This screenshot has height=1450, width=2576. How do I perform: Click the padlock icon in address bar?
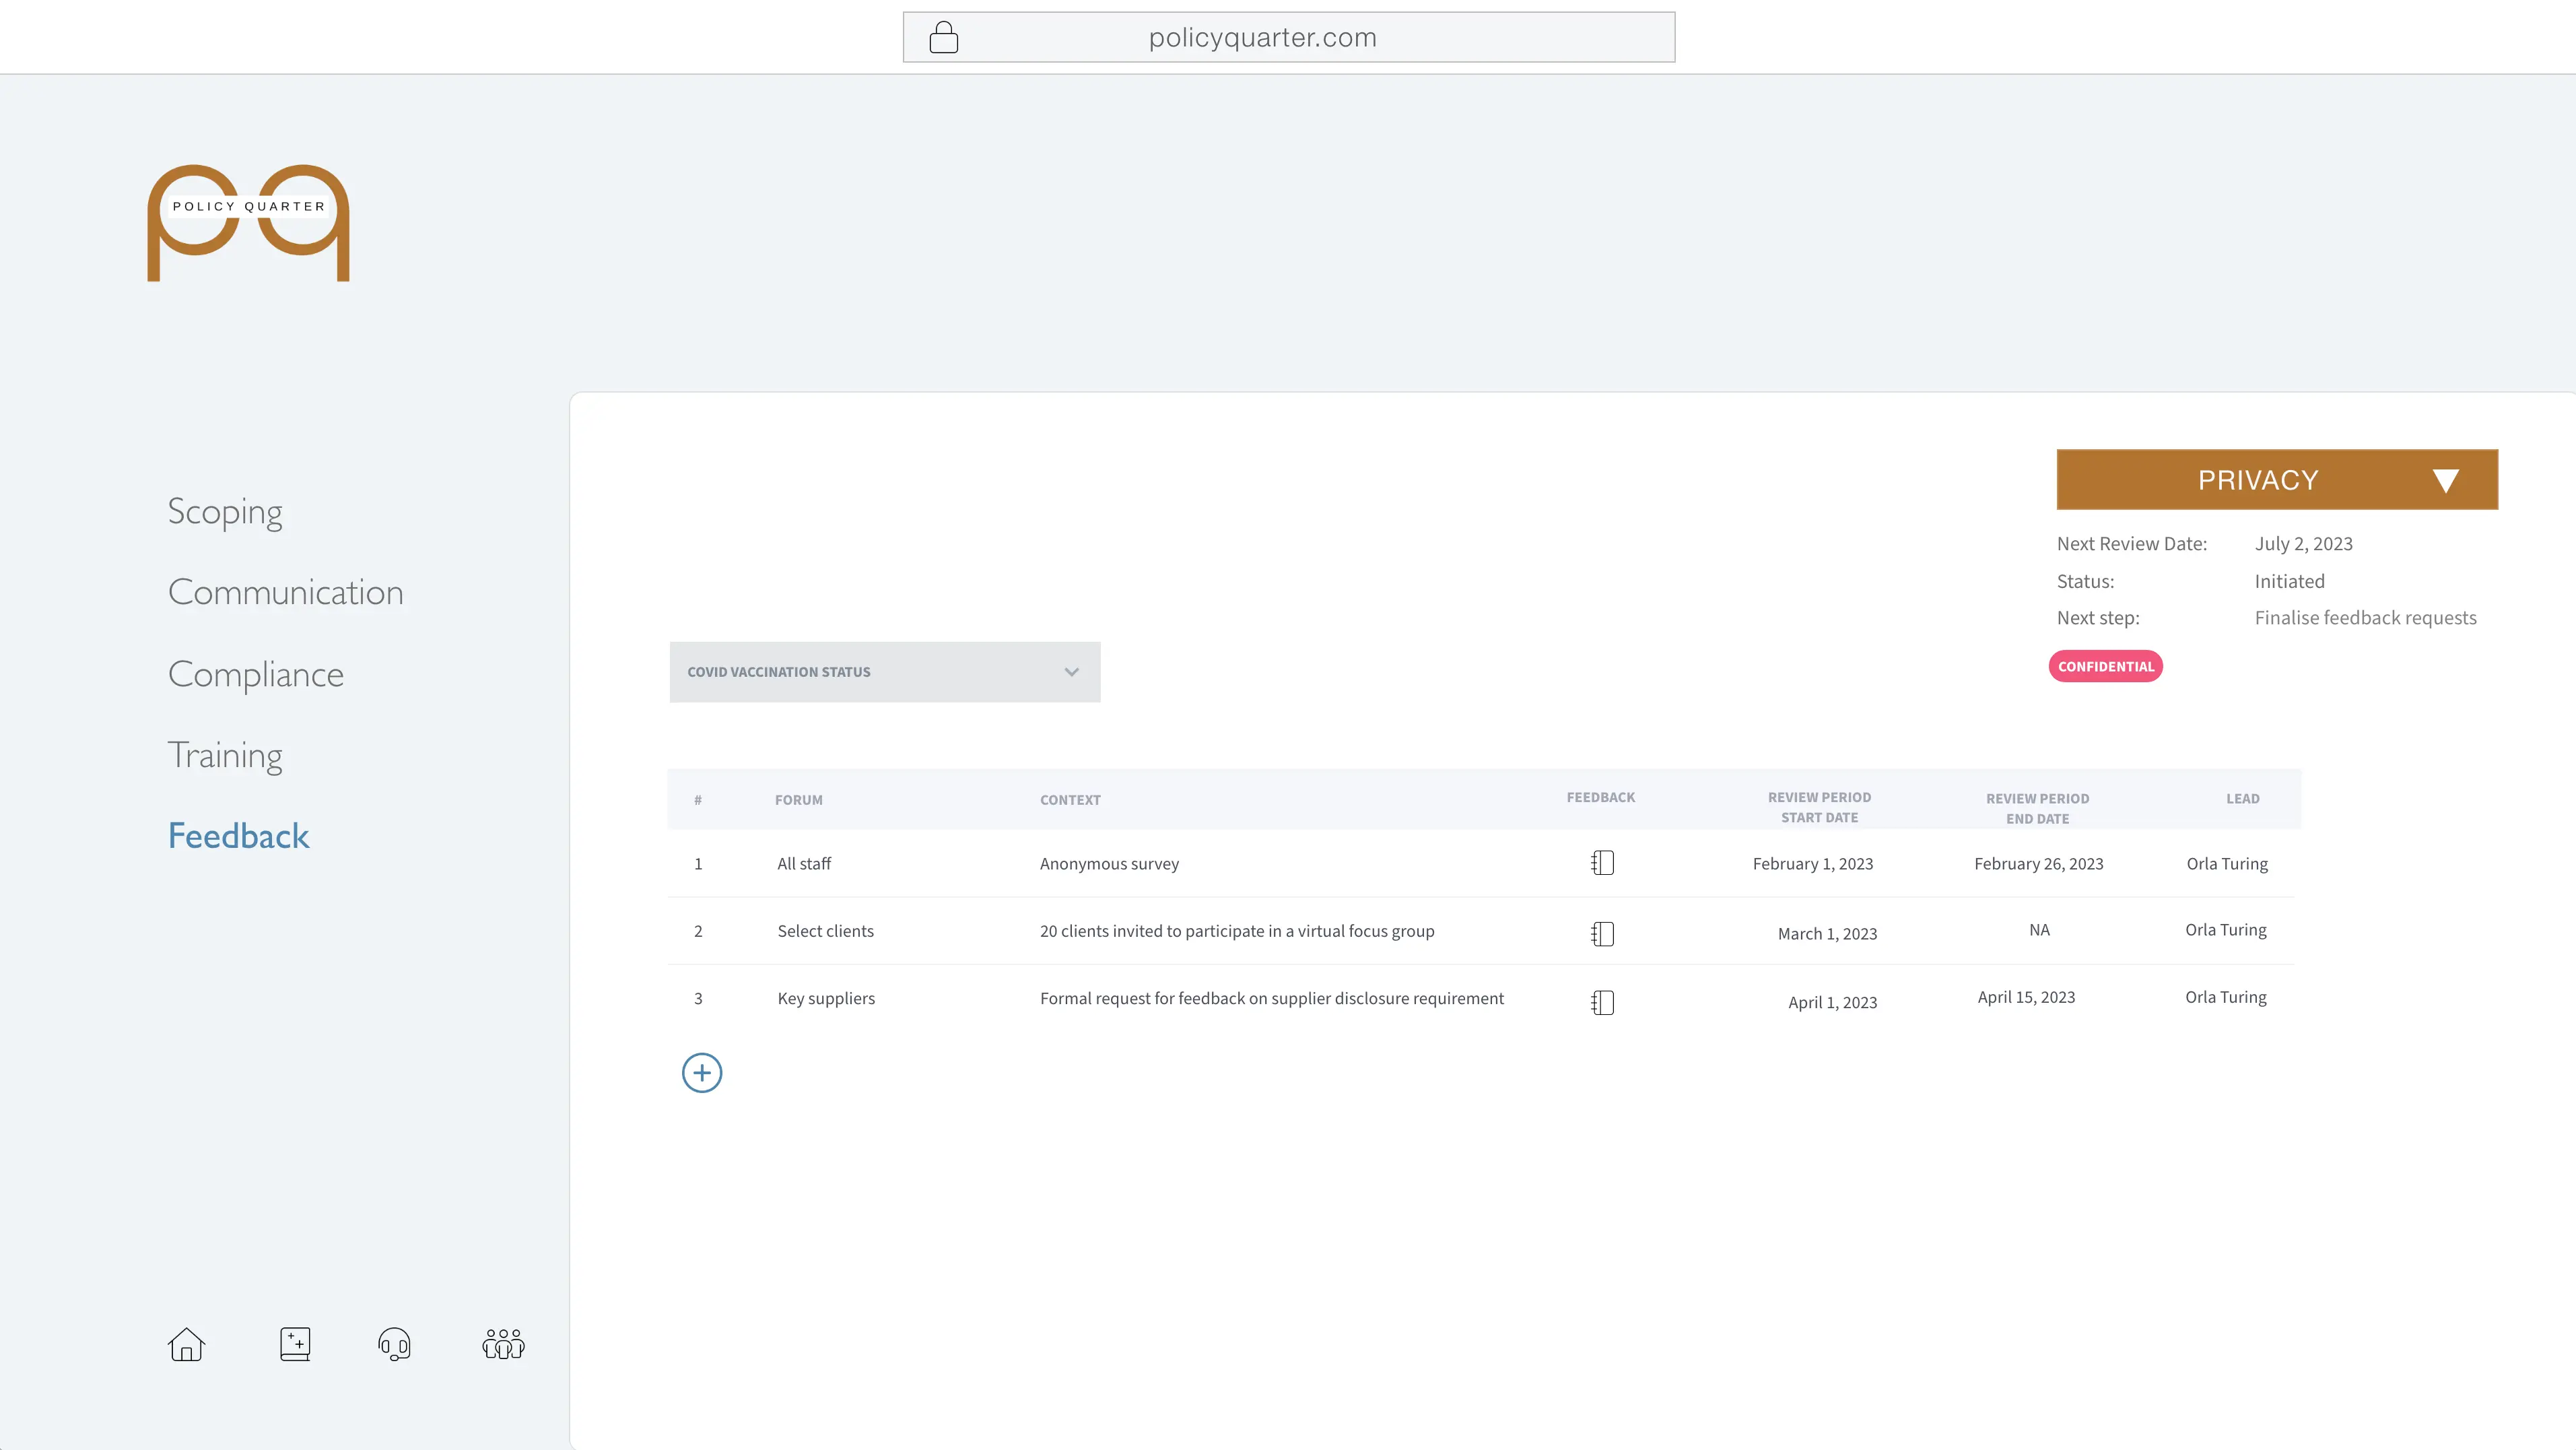pos(943,37)
